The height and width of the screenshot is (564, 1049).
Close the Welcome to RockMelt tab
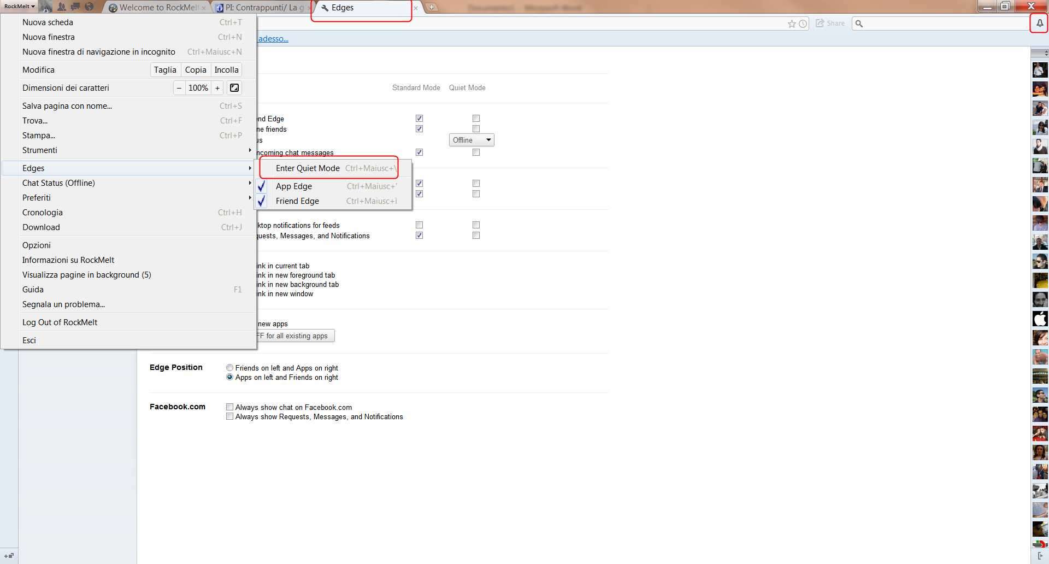click(204, 8)
